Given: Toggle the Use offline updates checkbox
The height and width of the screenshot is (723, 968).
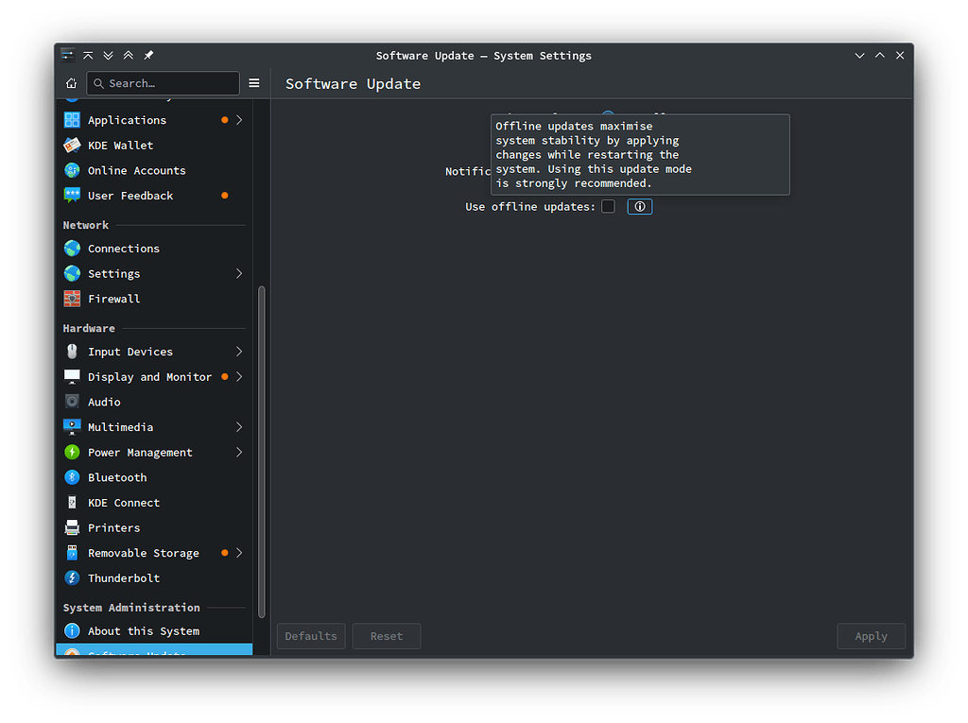Looking at the screenshot, I should coord(608,206).
